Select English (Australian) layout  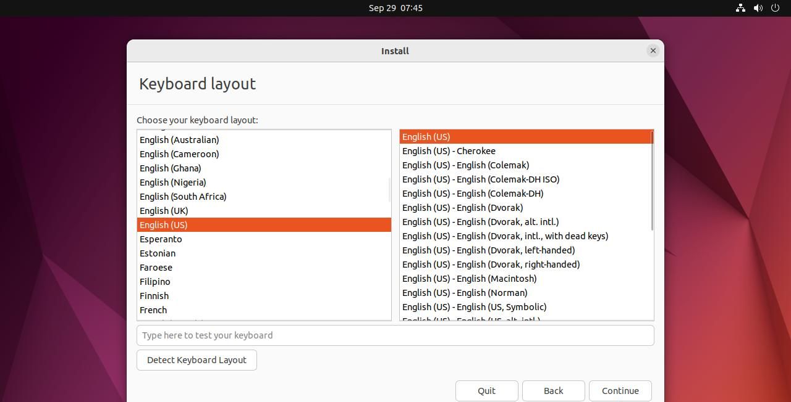[x=179, y=140]
